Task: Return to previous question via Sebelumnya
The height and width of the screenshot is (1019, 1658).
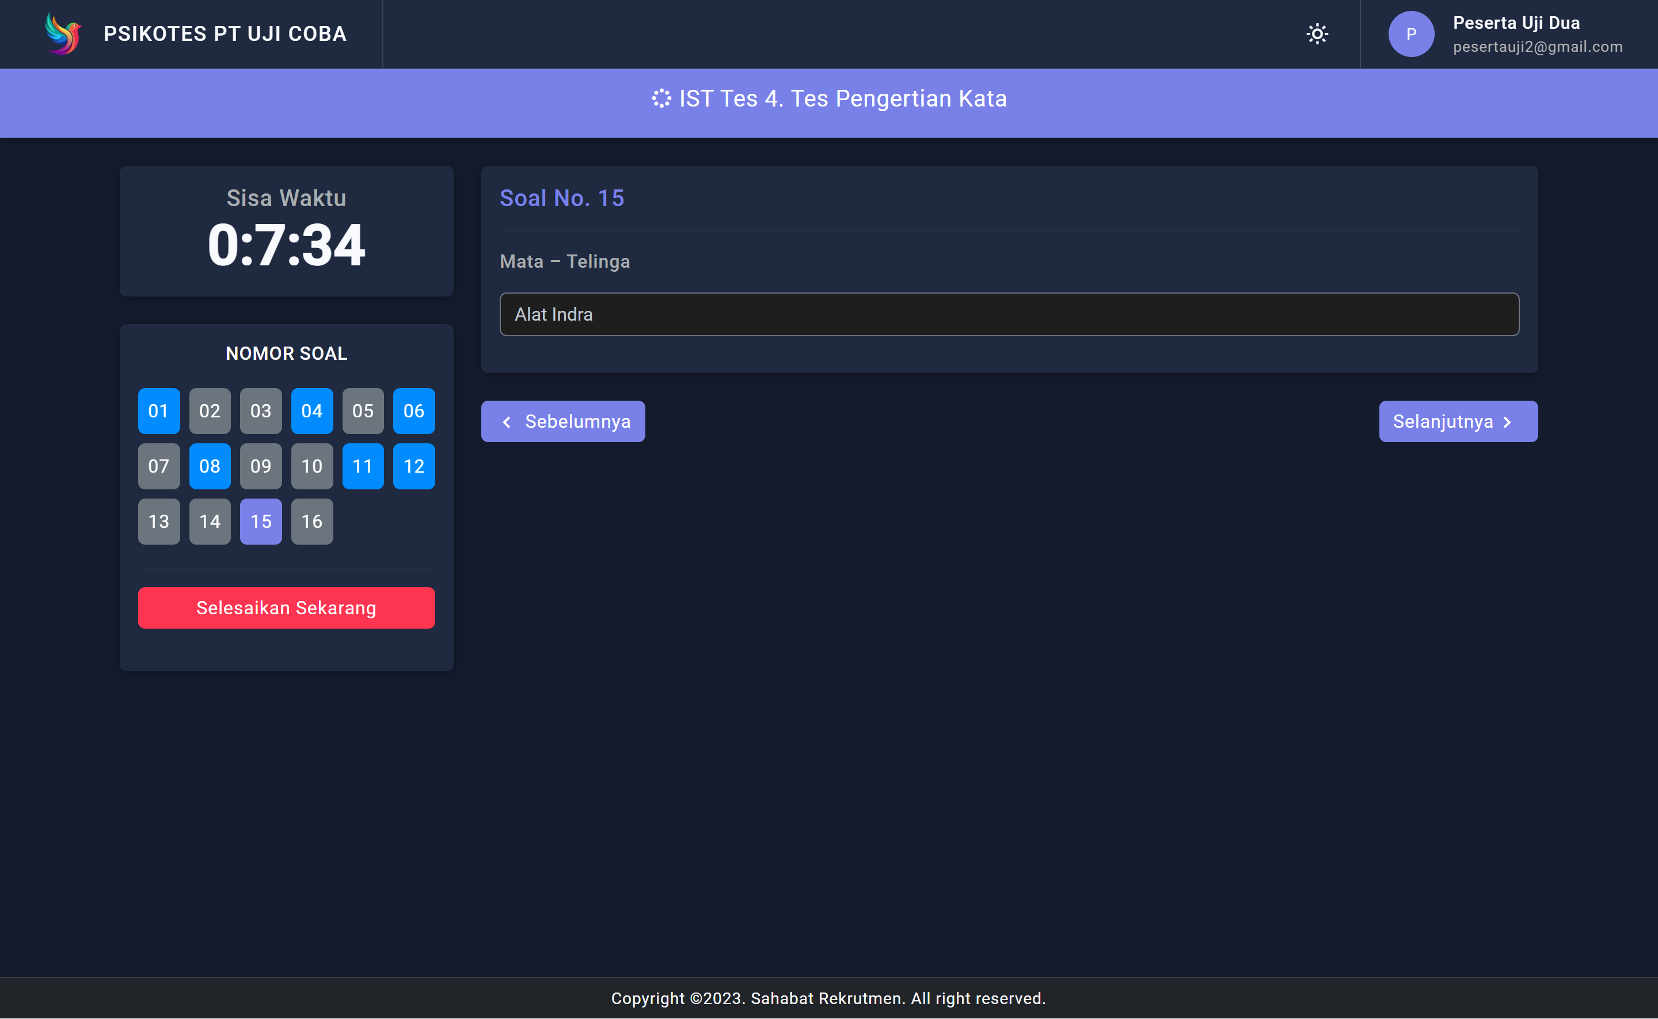Action: point(562,421)
